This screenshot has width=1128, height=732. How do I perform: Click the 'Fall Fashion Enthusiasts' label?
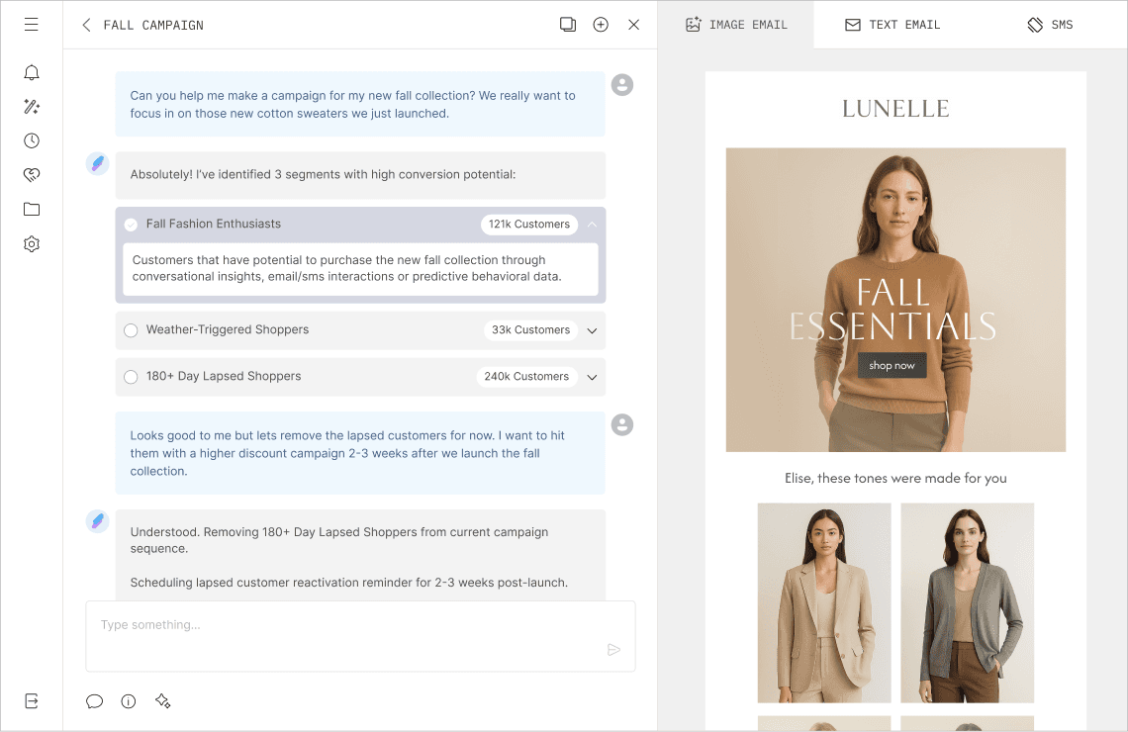point(214,224)
